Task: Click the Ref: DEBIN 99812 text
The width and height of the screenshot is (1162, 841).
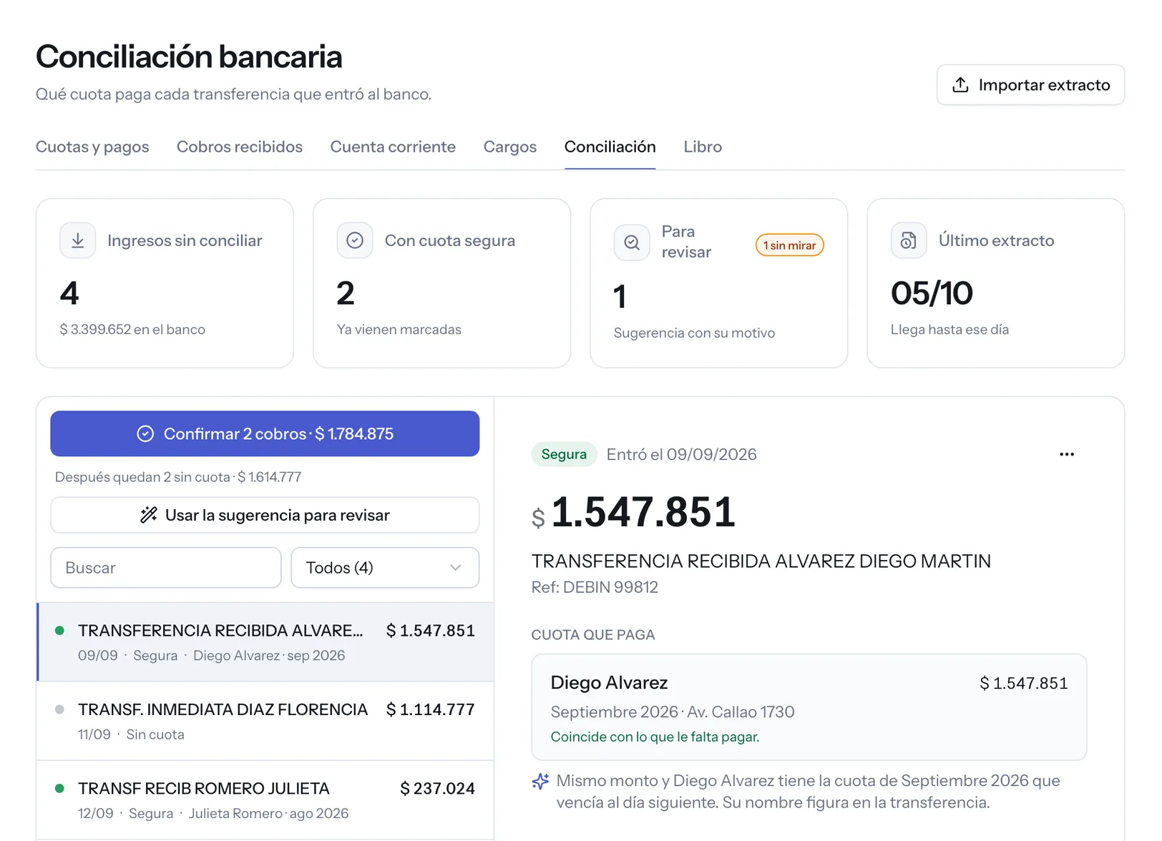Action: pos(595,587)
